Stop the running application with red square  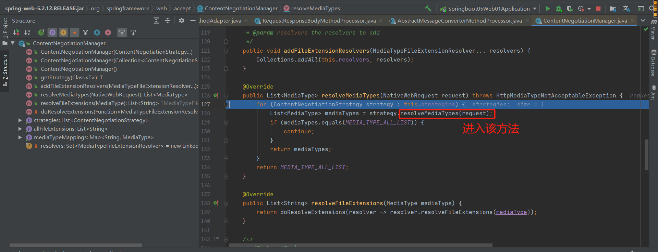[x=598, y=9]
